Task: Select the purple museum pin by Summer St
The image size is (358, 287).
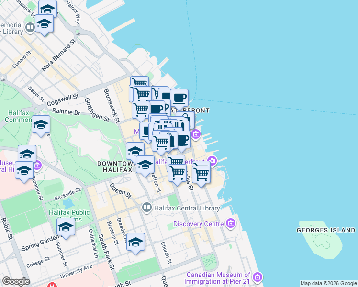Action: tap(37, 165)
